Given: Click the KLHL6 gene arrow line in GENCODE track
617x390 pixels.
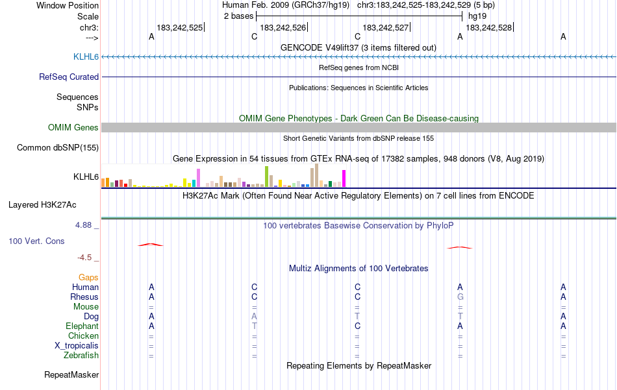Looking at the screenshot, I should pos(359,57).
